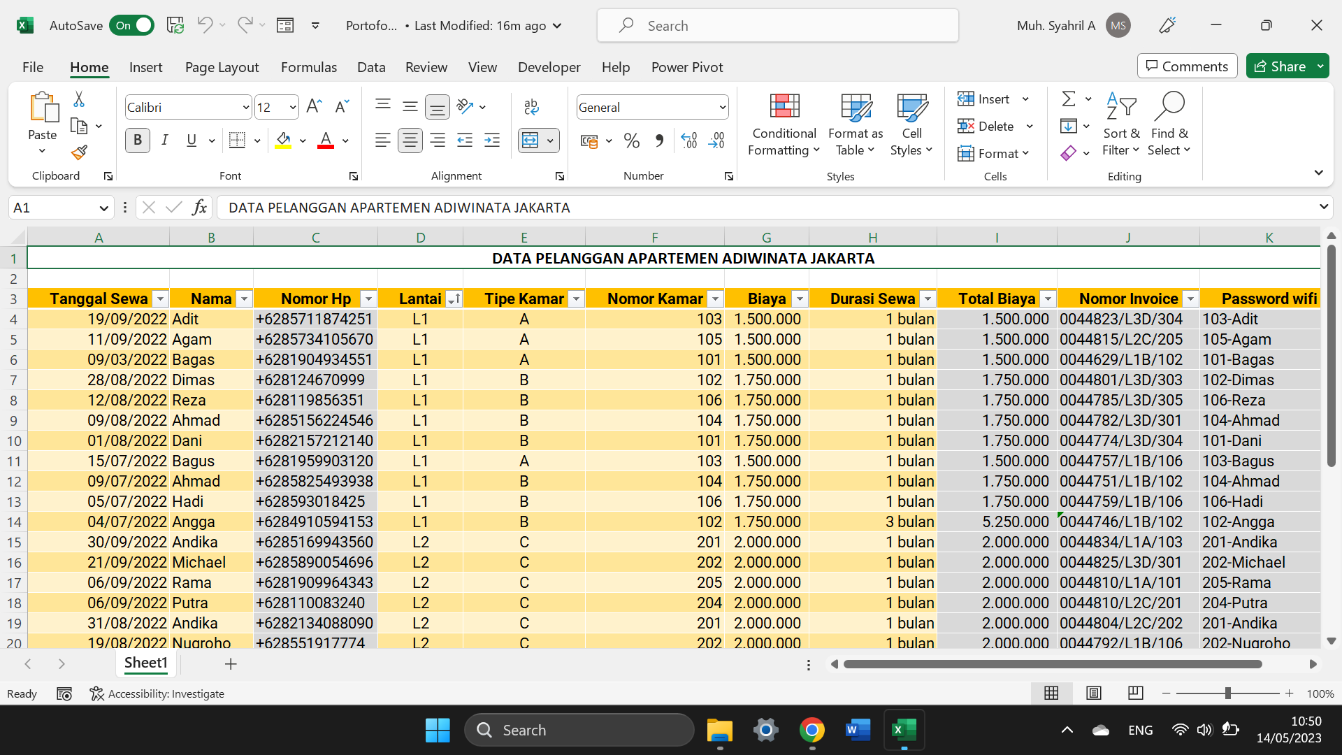Viewport: 1342px width, 755px height.
Task: Click Increase Decimal icon
Action: (688, 141)
